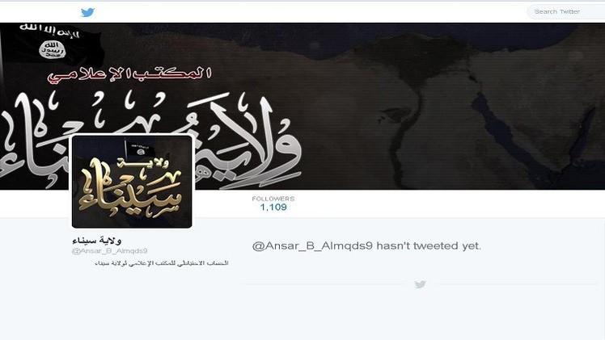Click the "hasn't tweeted yet" message
605x340 pixels.
366,246
